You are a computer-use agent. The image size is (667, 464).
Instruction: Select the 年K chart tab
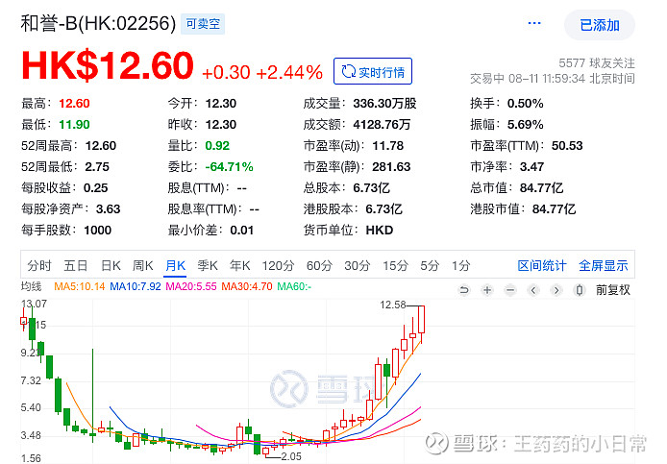click(240, 266)
